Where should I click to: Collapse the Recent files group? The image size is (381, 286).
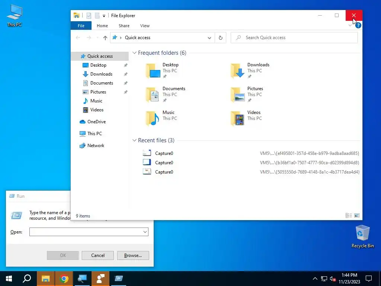point(134,140)
